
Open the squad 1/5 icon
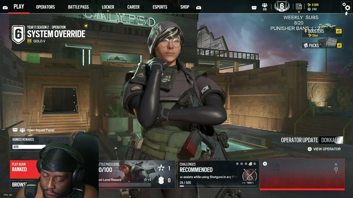265,7
